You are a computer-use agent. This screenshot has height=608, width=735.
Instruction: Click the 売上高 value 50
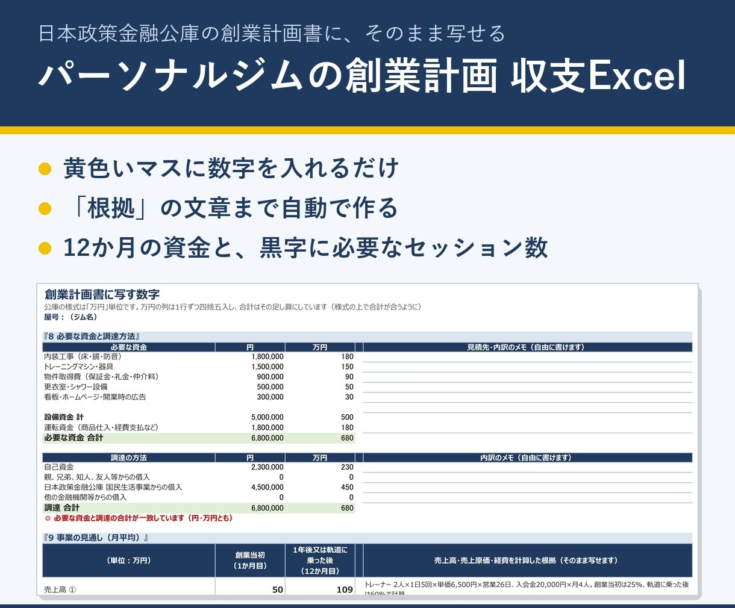coord(278,590)
